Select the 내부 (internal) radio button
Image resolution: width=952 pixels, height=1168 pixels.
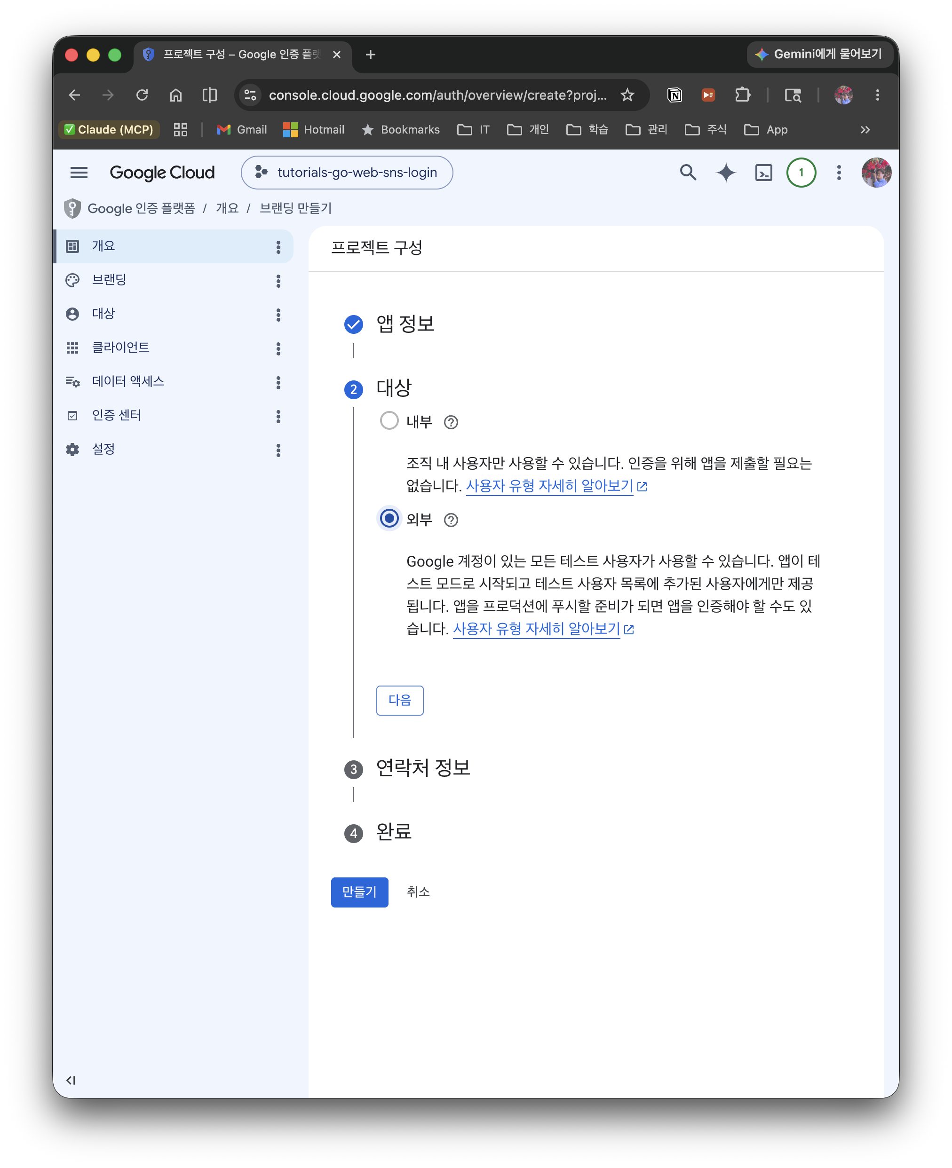pos(389,421)
